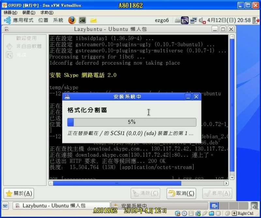Open the calendar from 4月12日(日) 20:58 clock
This screenshot has height=218, width=261.
click(229, 20)
